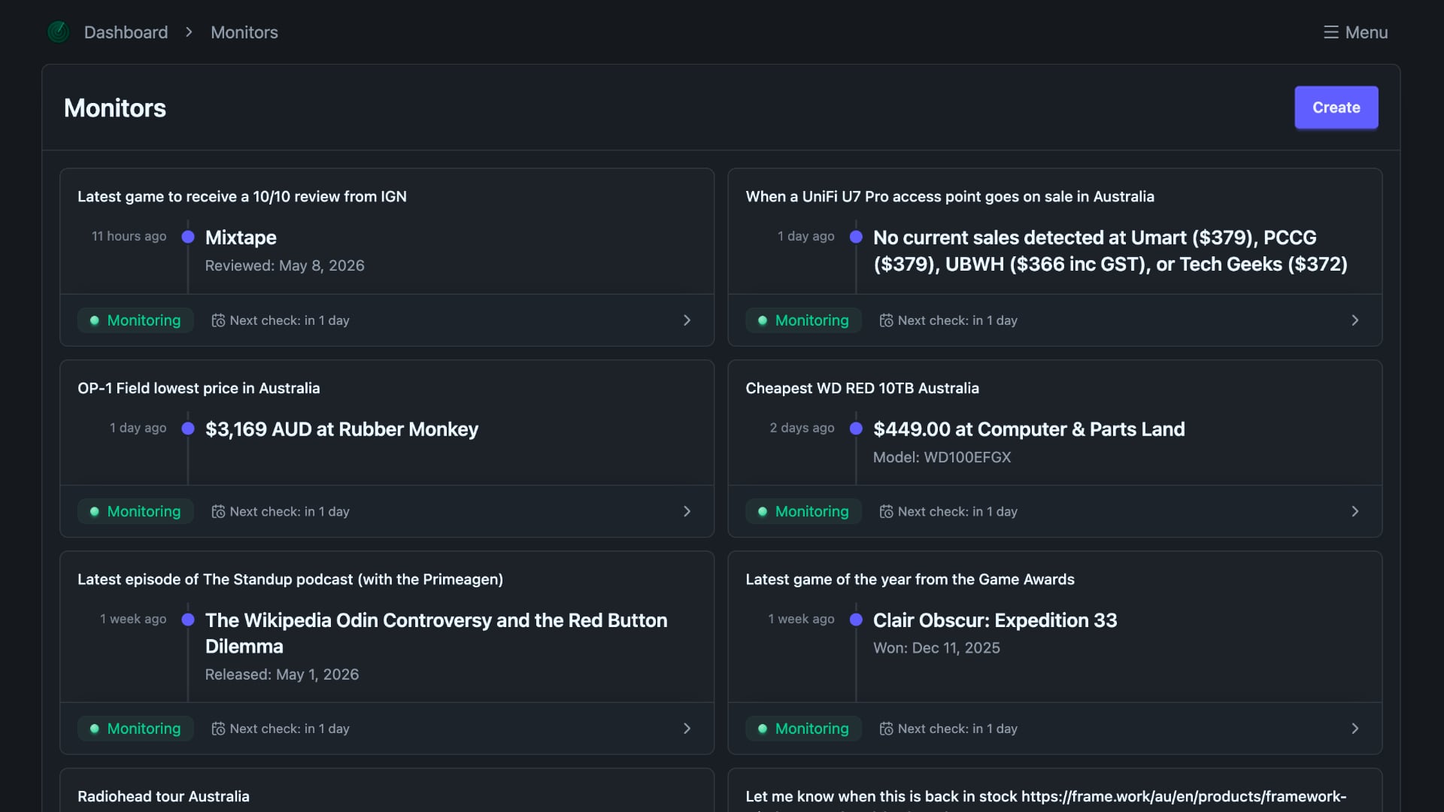Image resolution: width=1444 pixels, height=812 pixels.
Task: Click 'The Wikipedia Odin Controversy' episode title
Action: click(x=436, y=633)
